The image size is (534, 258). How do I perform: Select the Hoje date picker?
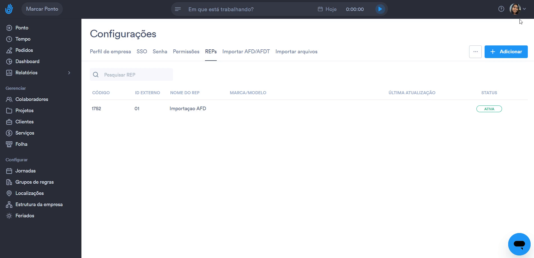click(x=327, y=9)
